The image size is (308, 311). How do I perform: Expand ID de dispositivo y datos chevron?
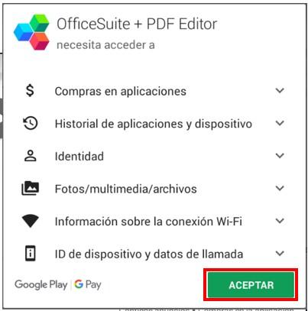(x=280, y=254)
